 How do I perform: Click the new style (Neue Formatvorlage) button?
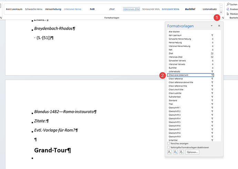click(x=169, y=152)
